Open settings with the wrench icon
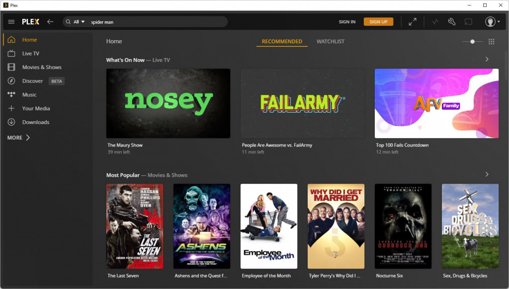The height and width of the screenshot is (289, 509). click(x=451, y=22)
